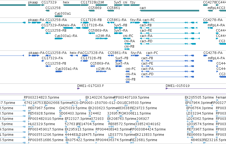Select the cact-RE transcript label

coord(146,31)
